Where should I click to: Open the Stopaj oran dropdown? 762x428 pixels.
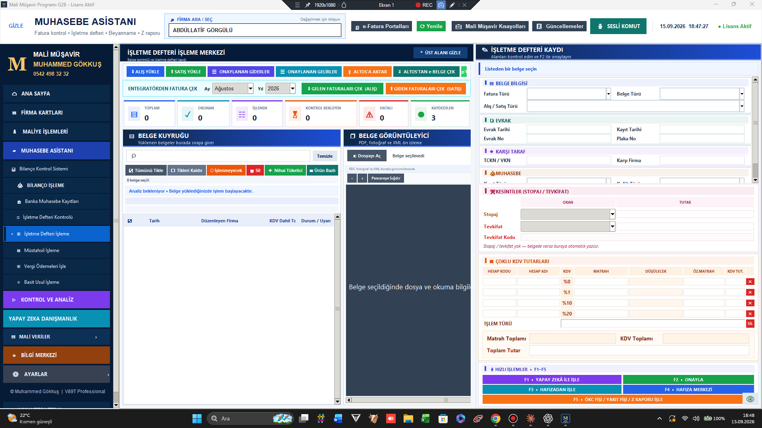tap(568, 214)
